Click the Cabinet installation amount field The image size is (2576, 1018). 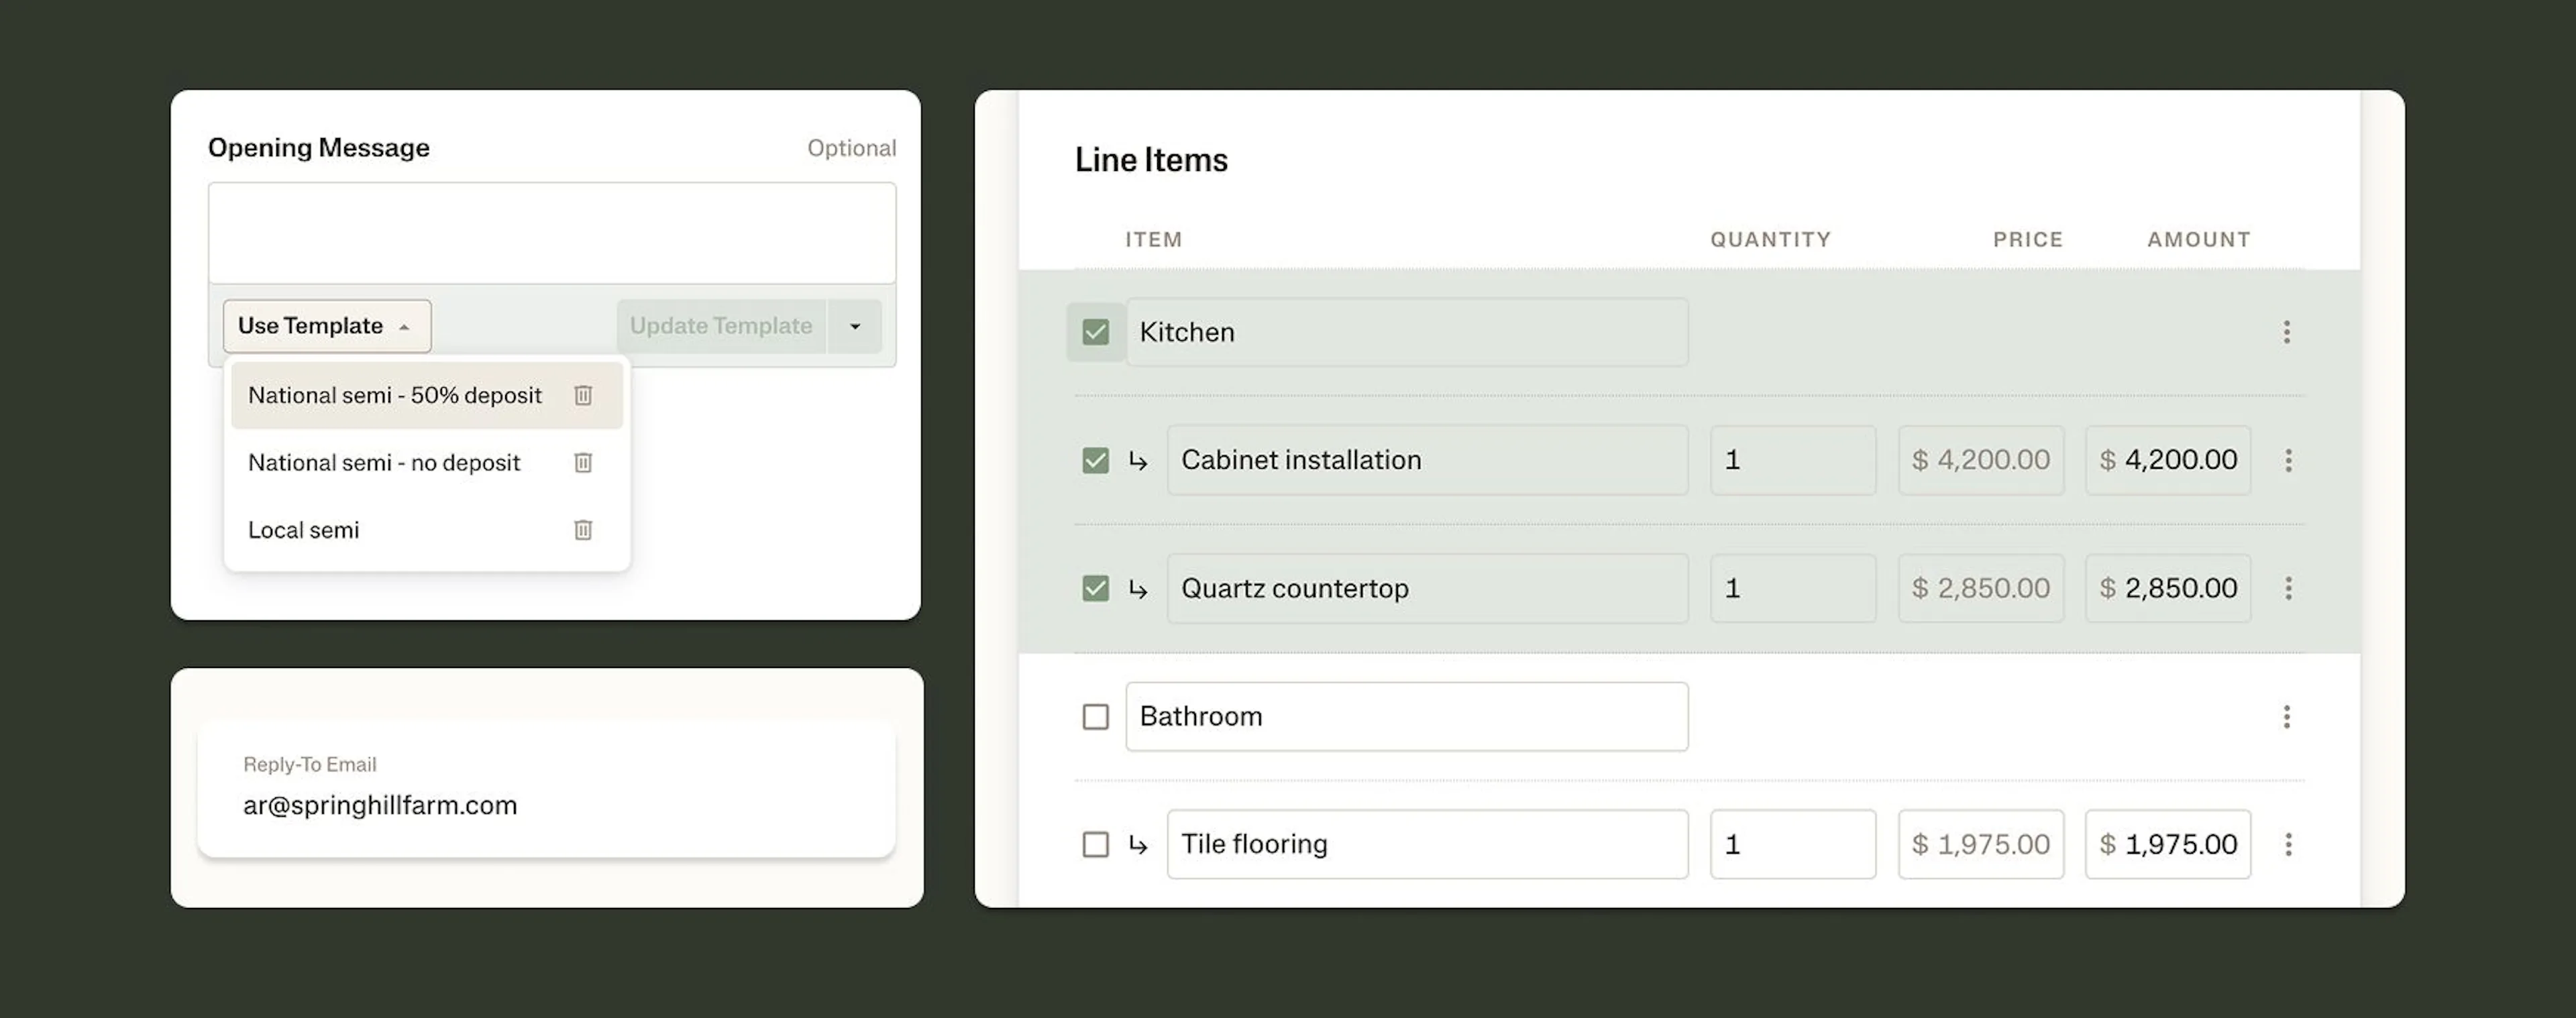tap(2168, 460)
